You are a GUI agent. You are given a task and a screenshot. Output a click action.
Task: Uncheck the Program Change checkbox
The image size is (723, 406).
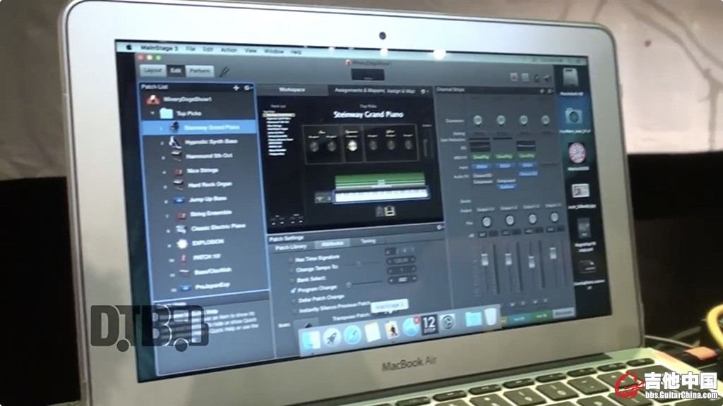(x=293, y=290)
